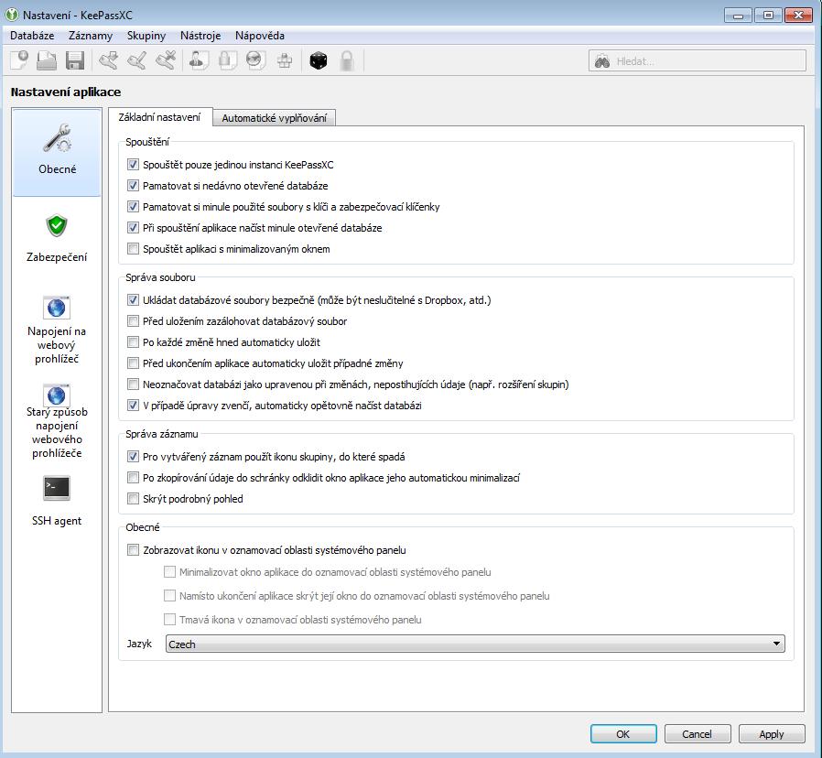Image resolution: width=822 pixels, height=758 pixels.
Task: Click the Hledat search field
Action: click(x=698, y=60)
